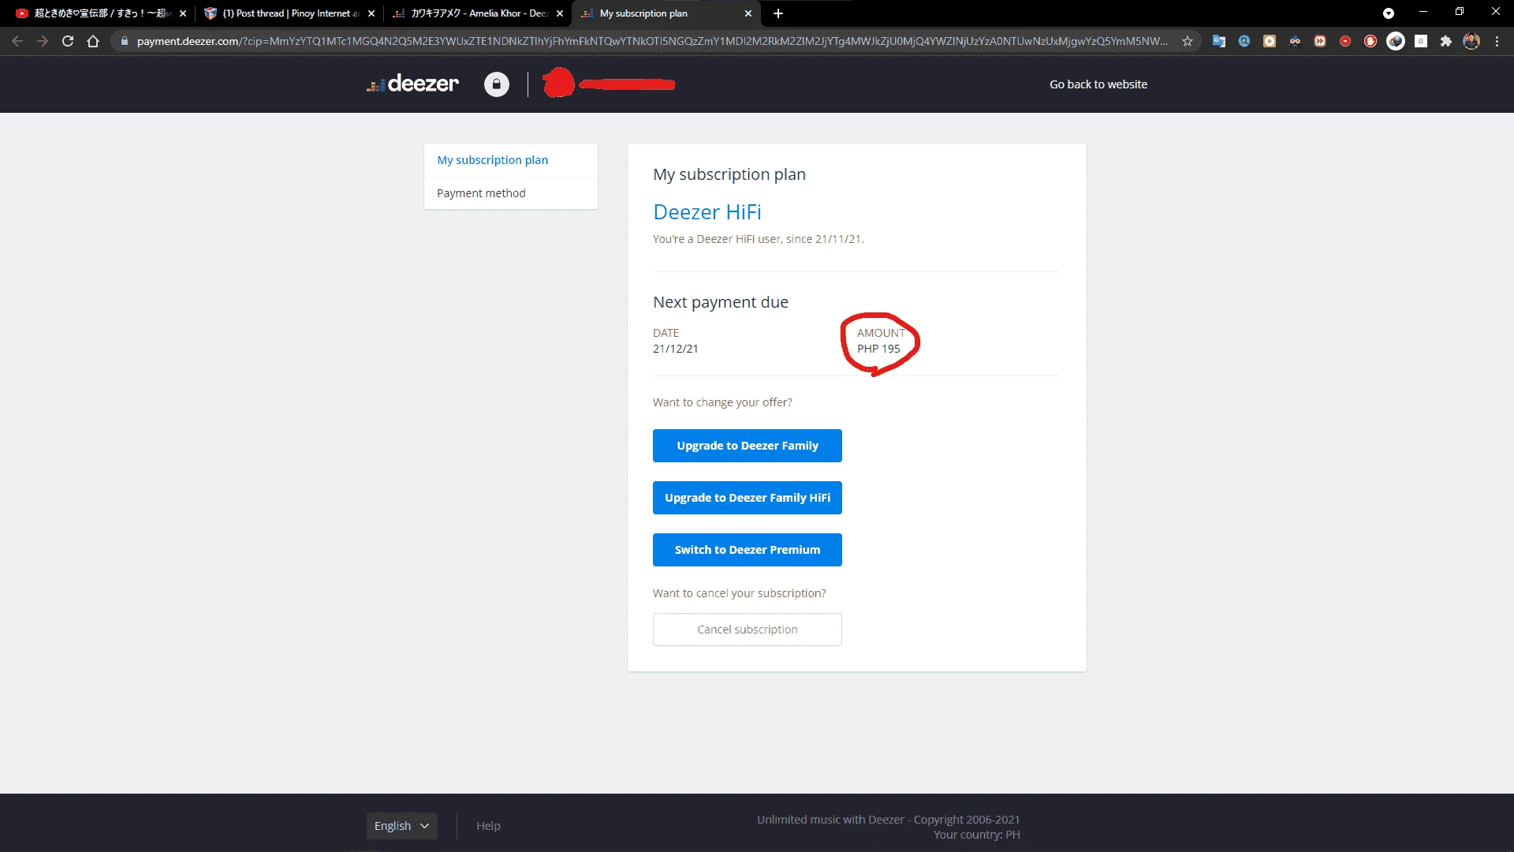Click the Deezer HiFi plan heading

(x=707, y=212)
